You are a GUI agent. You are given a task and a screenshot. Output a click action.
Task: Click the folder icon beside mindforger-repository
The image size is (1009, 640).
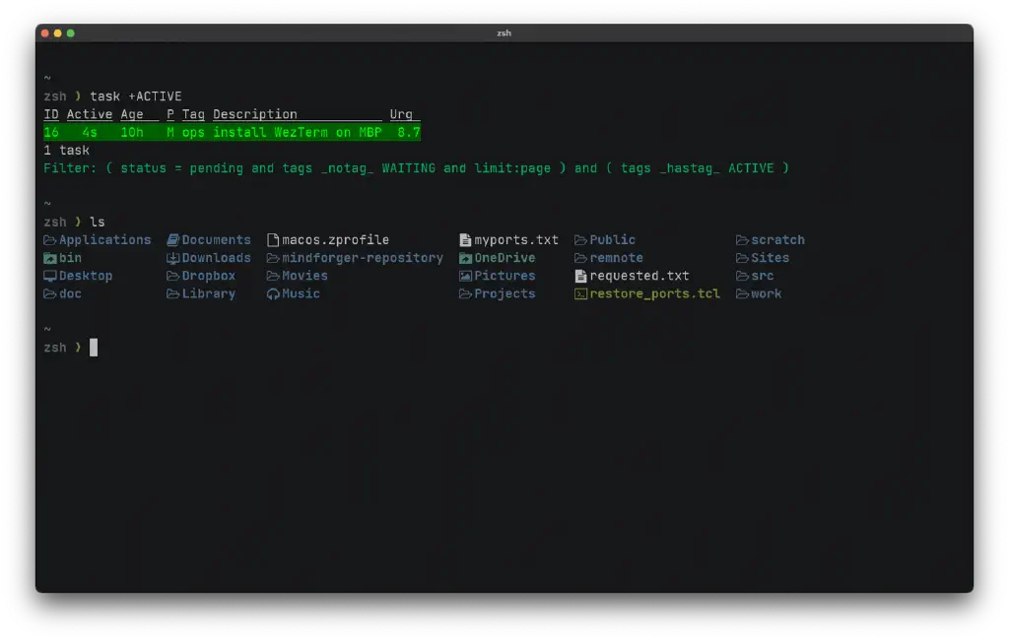click(273, 258)
